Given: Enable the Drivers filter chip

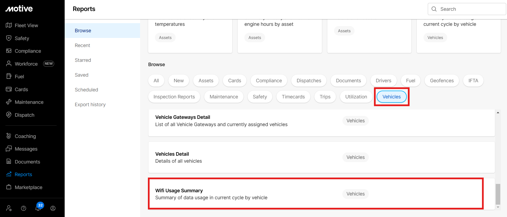Looking at the screenshot, I should coord(383,81).
